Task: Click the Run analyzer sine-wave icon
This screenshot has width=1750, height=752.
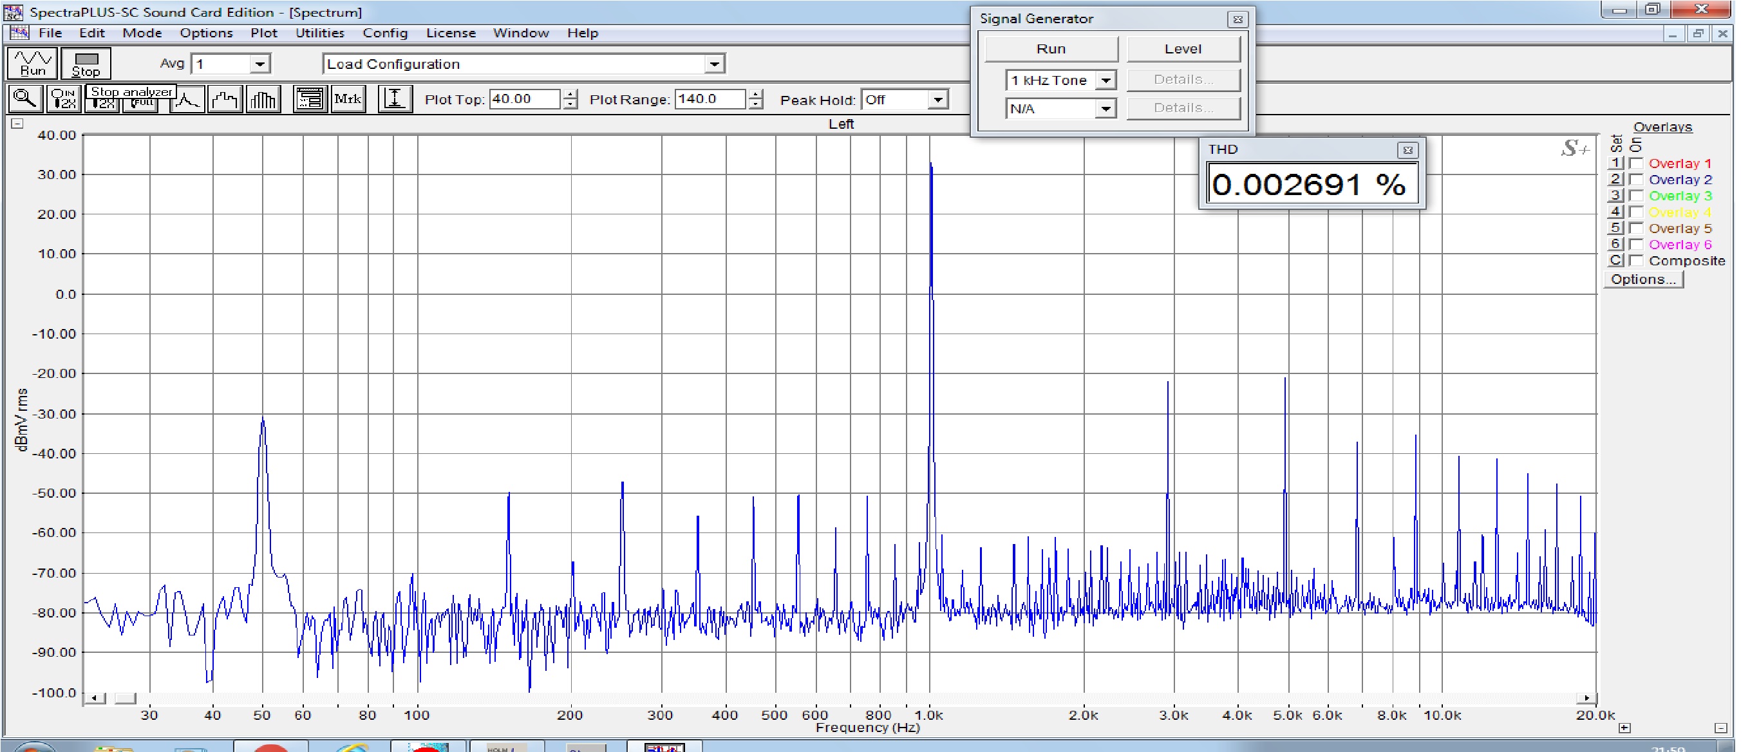Action: (32, 62)
